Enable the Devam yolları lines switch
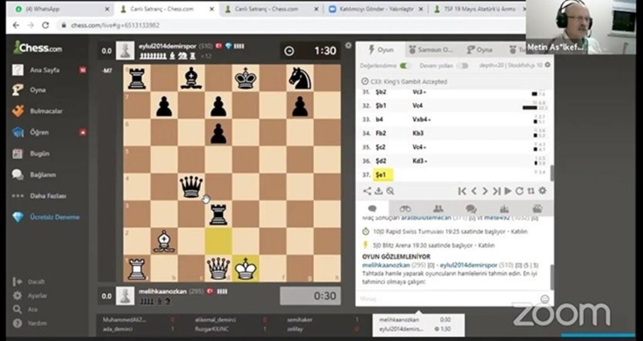 [463, 65]
